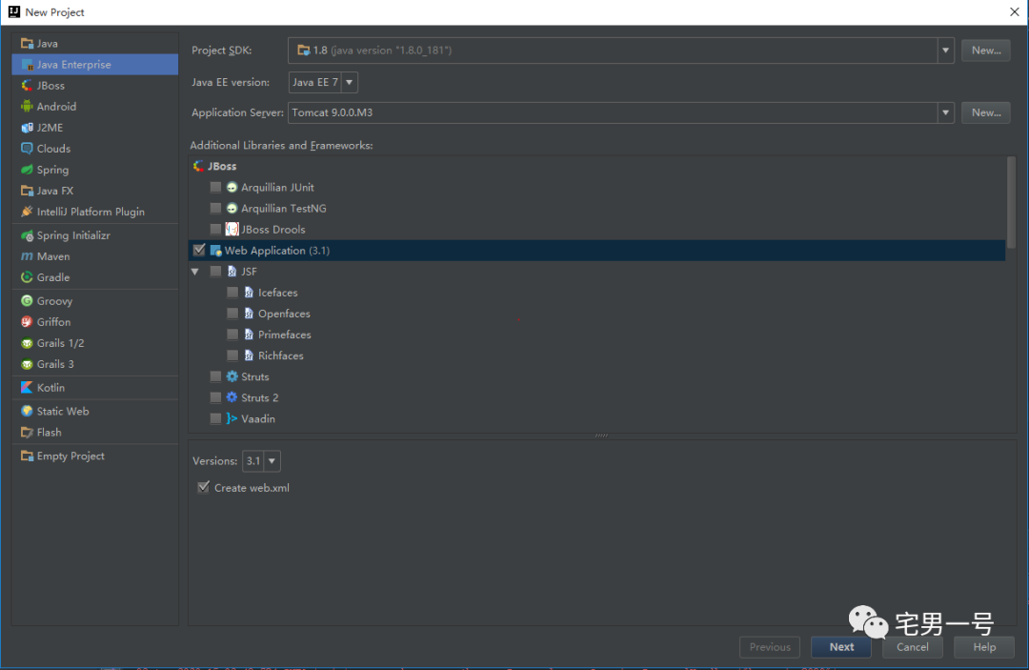Select the Web Application (3.1) row label
1029x670 pixels.
[x=277, y=250]
